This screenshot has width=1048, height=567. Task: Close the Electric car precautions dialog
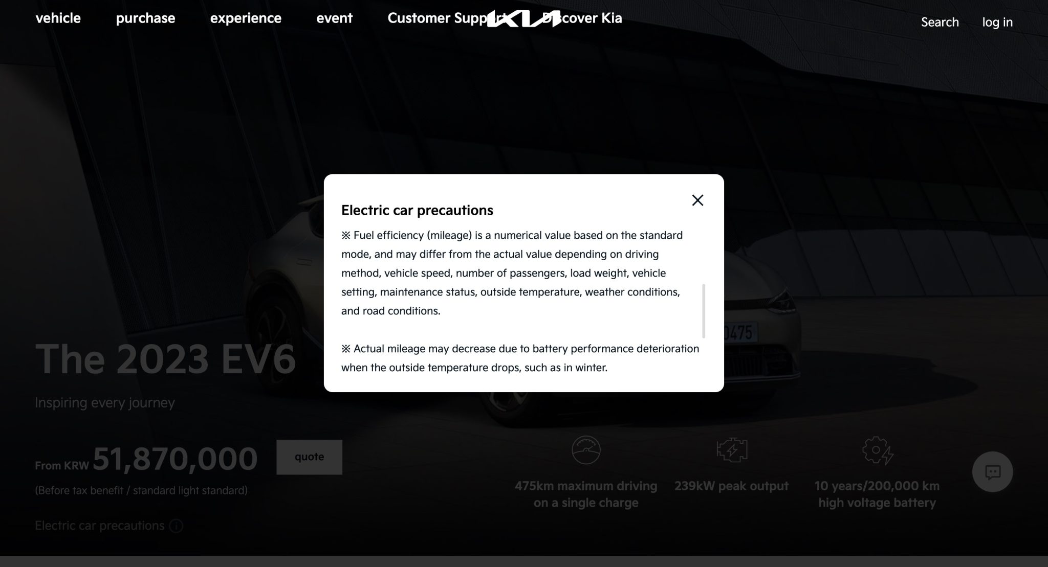point(697,200)
